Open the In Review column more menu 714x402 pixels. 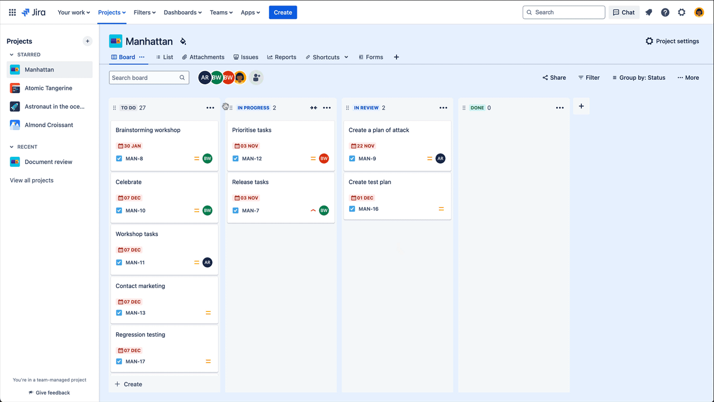tap(443, 108)
